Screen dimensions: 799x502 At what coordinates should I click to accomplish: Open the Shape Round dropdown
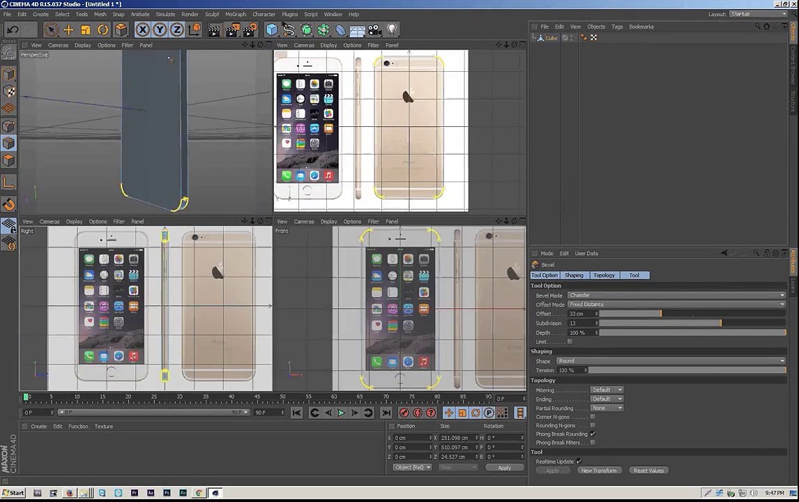tap(671, 361)
